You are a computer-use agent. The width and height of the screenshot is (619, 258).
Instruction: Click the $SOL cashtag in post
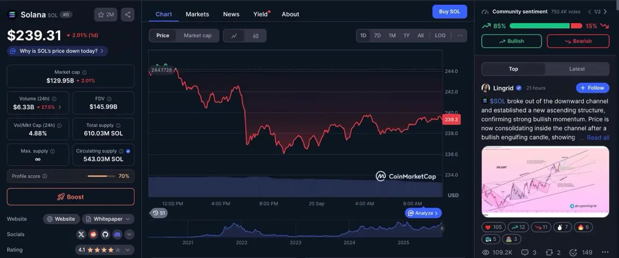click(497, 101)
